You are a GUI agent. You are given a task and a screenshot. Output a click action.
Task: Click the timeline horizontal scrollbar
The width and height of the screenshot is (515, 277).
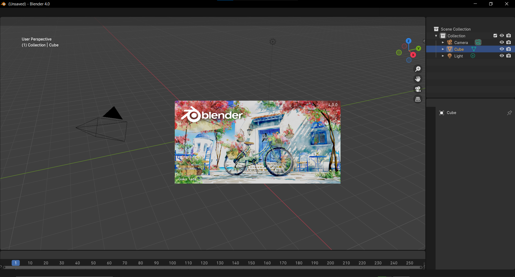(213, 267)
